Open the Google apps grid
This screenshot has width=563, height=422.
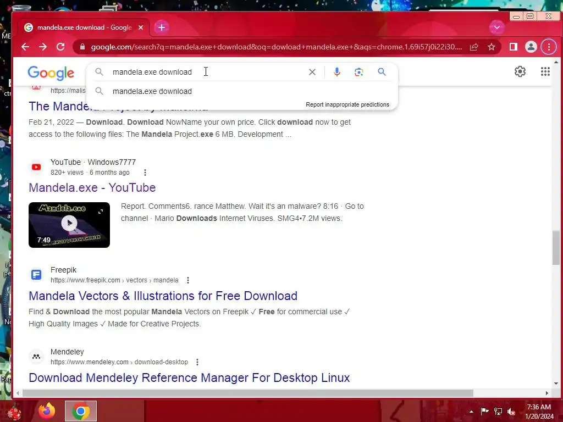[545, 71]
